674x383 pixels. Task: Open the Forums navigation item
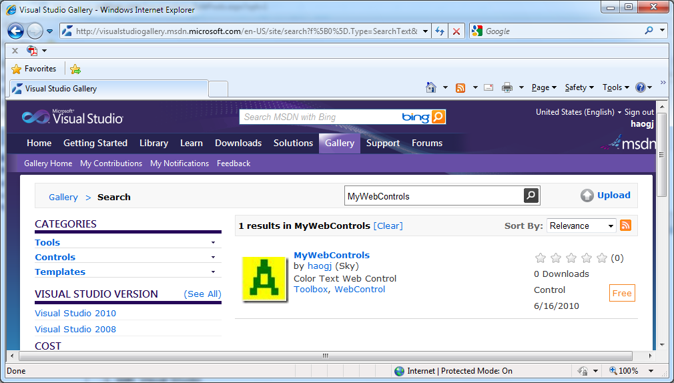427,143
